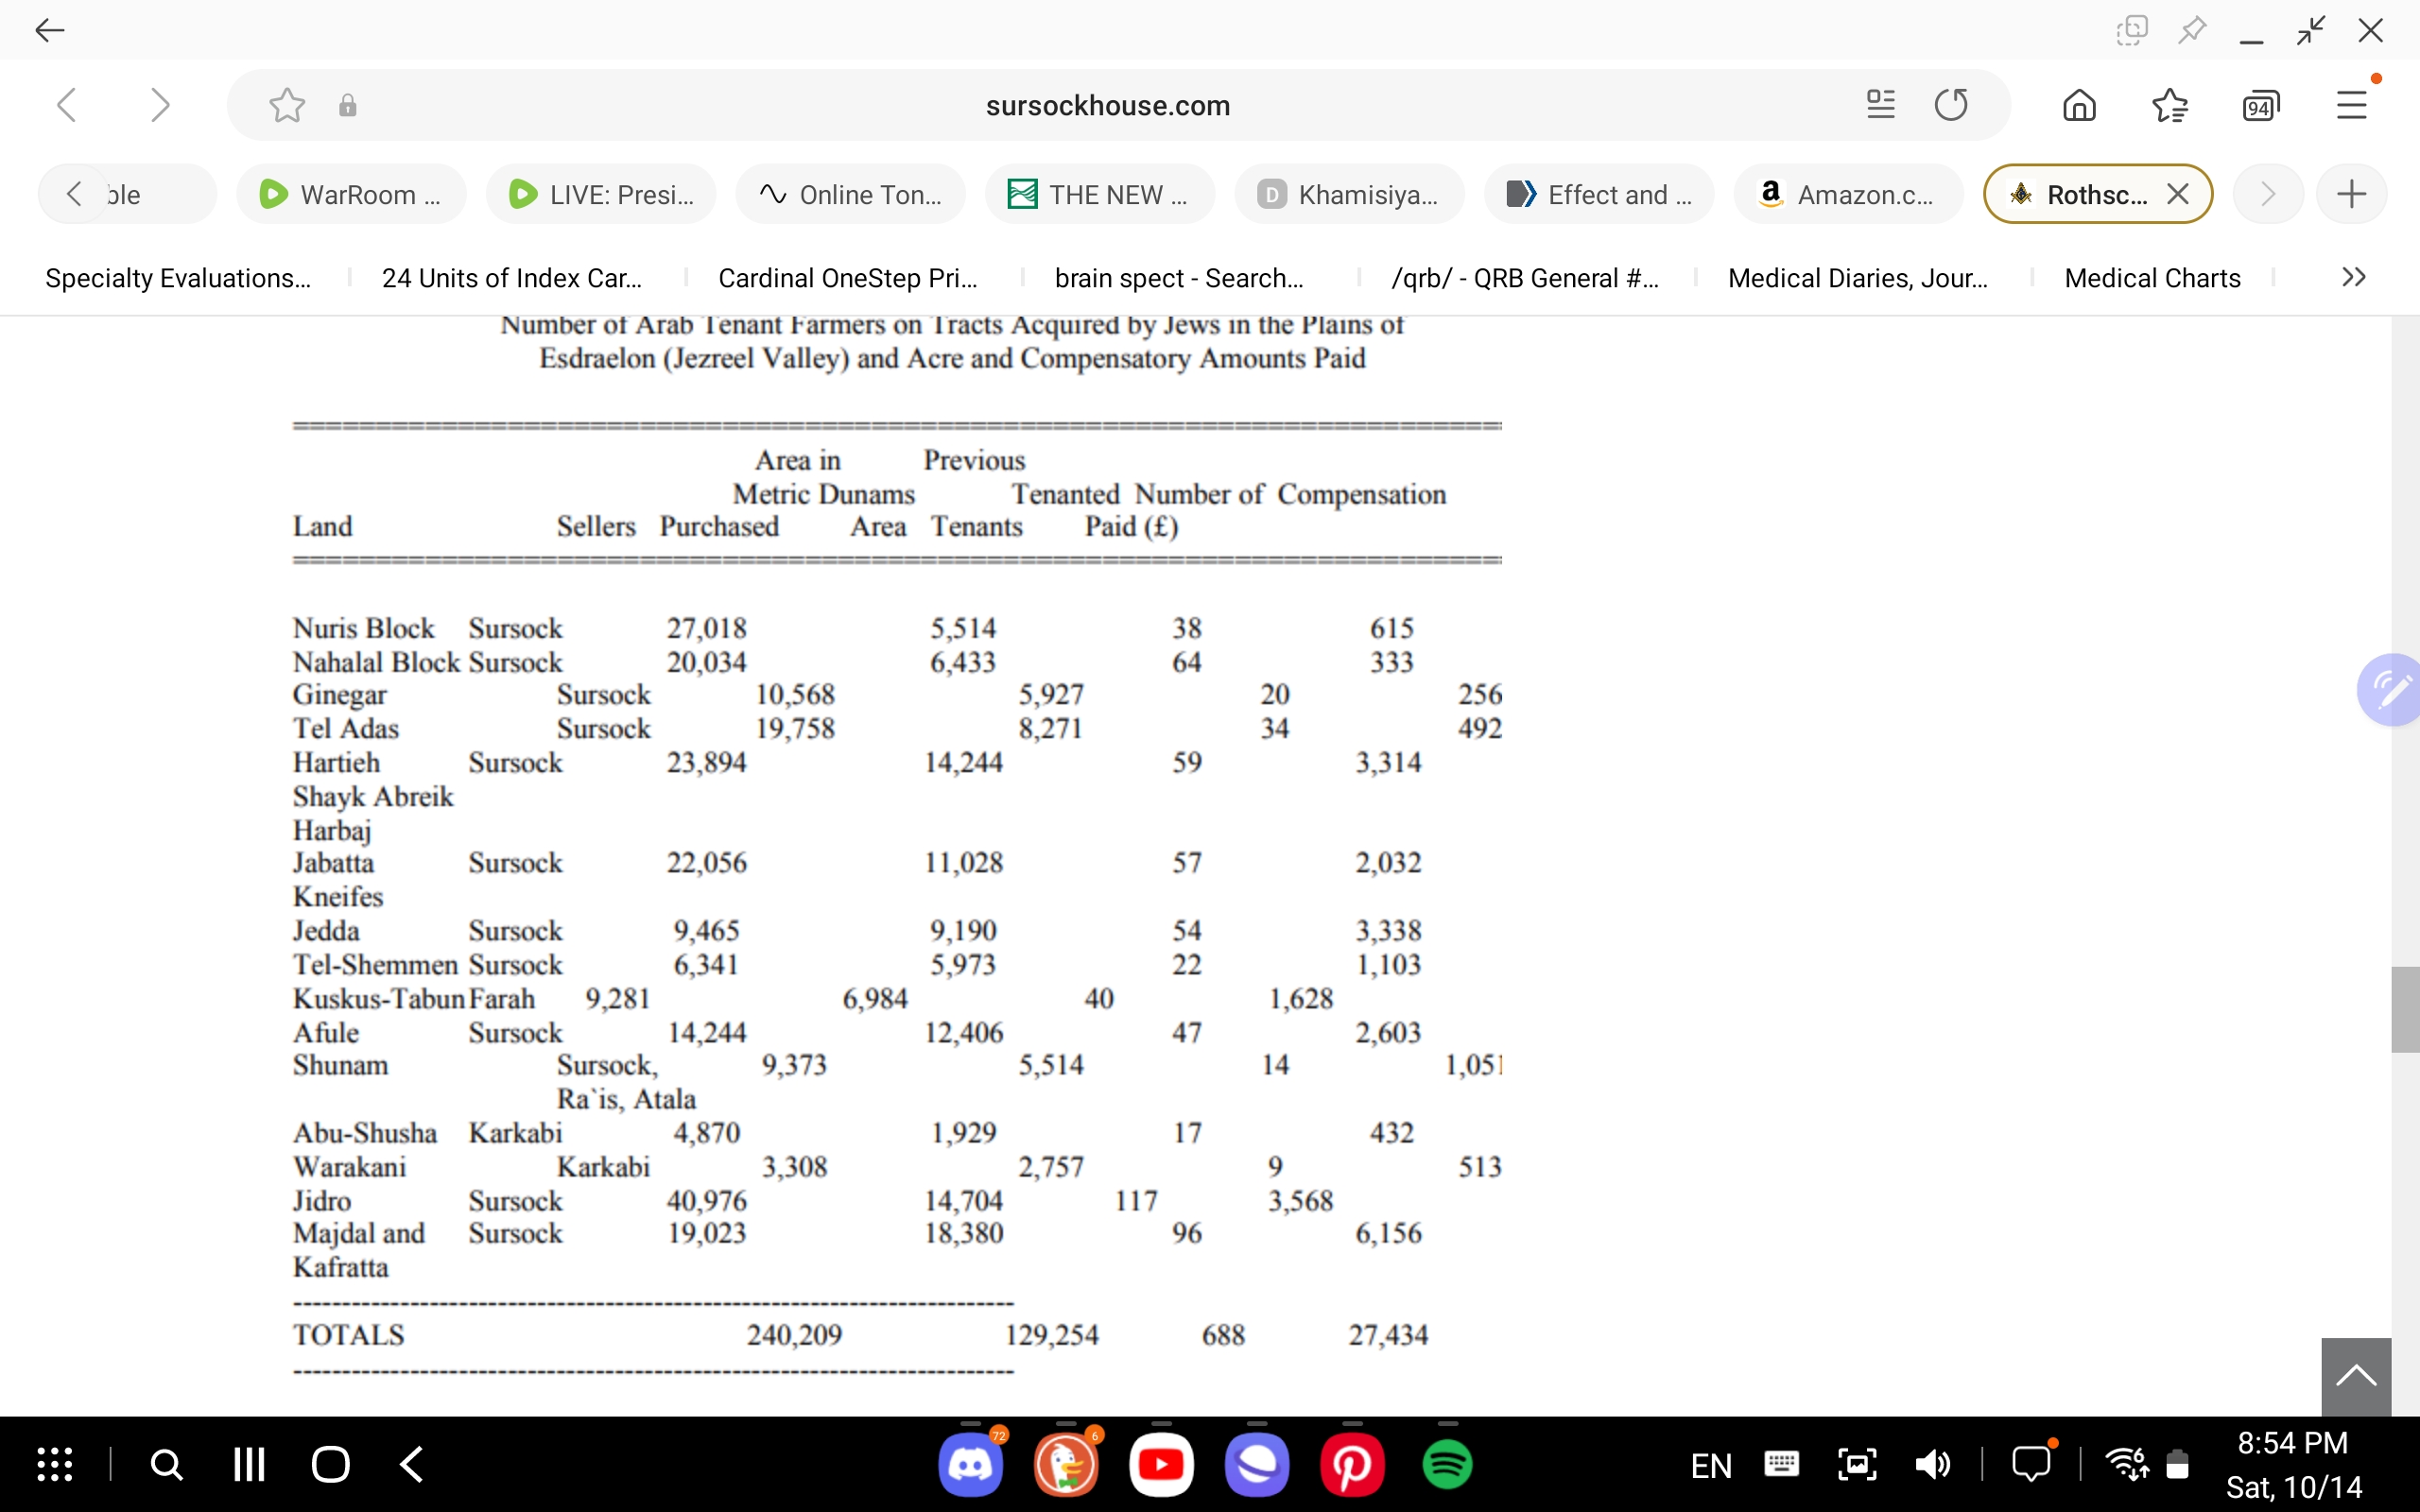The height and width of the screenshot is (1512, 2420).
Task: Open clock showing 8:54 PM
Action: click(x=2292, y=1443)
